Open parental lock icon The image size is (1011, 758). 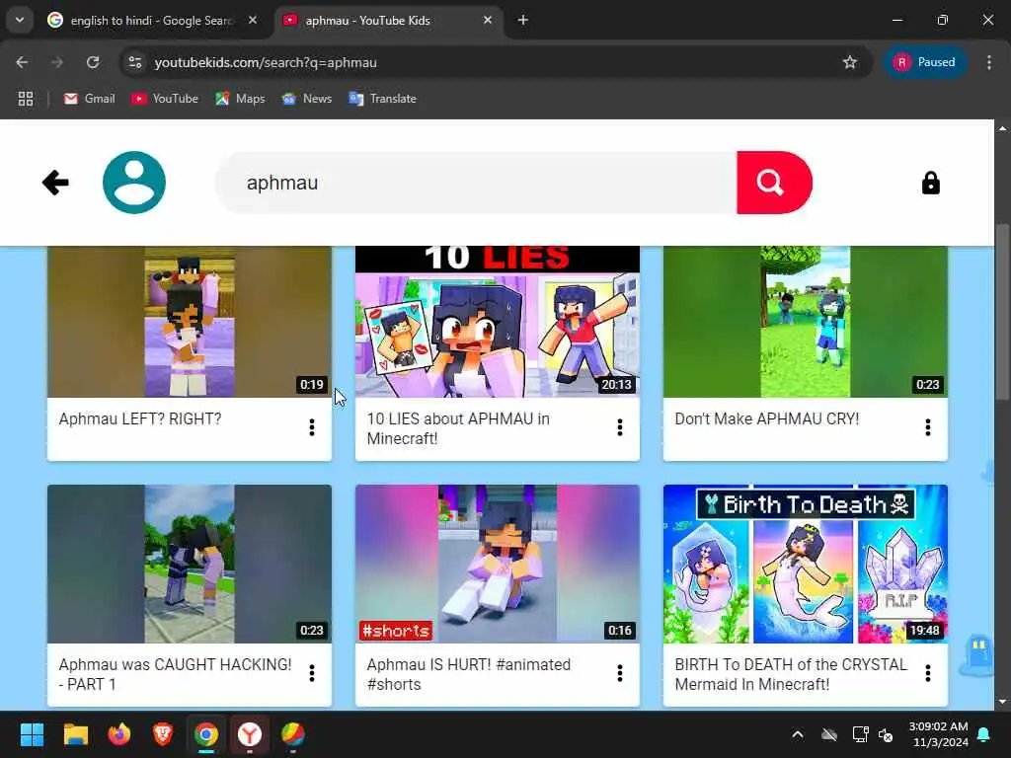[930, 183]
